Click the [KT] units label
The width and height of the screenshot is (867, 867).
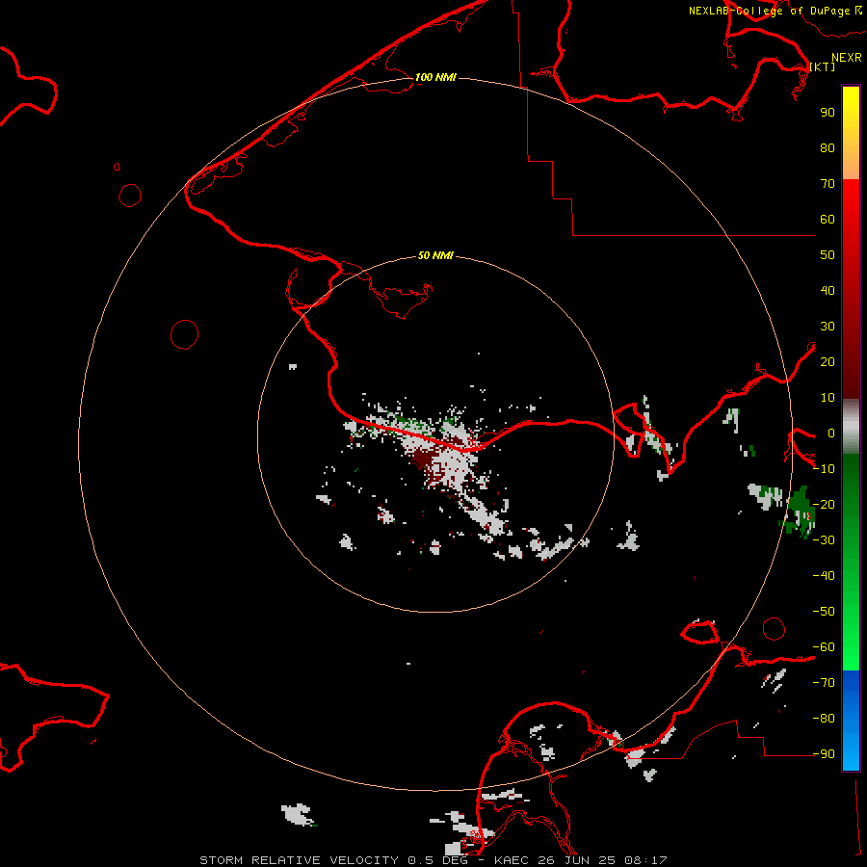(x=822, y=66)
